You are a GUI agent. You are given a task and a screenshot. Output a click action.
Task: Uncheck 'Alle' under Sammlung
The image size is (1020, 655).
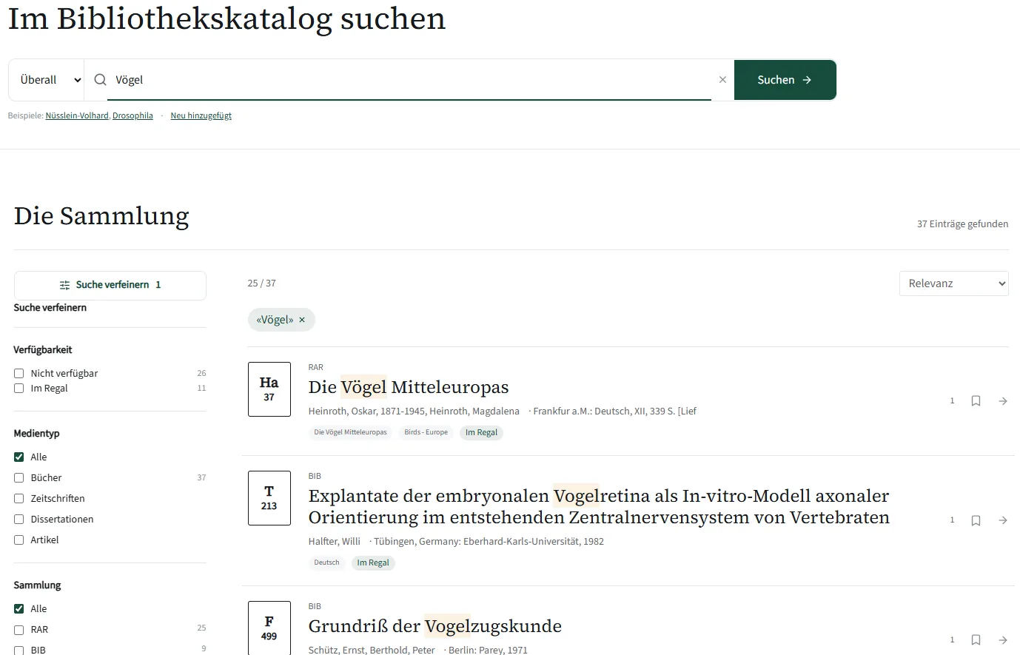(19, 609)
